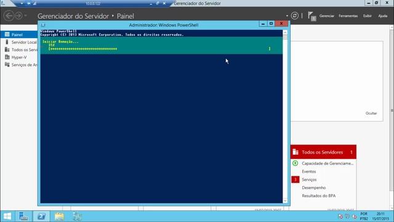The width and height of the screenshot is (394, 222).
Task: Select Serviços de Arquivo item in the sidebar
Action: click(x=19, y=65)
